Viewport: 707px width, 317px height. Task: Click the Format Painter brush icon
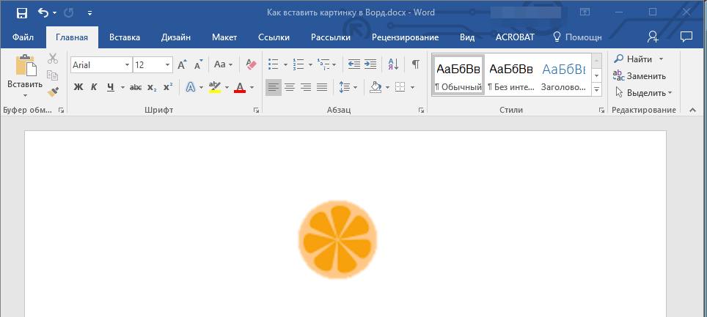click(x=53, y=92)
